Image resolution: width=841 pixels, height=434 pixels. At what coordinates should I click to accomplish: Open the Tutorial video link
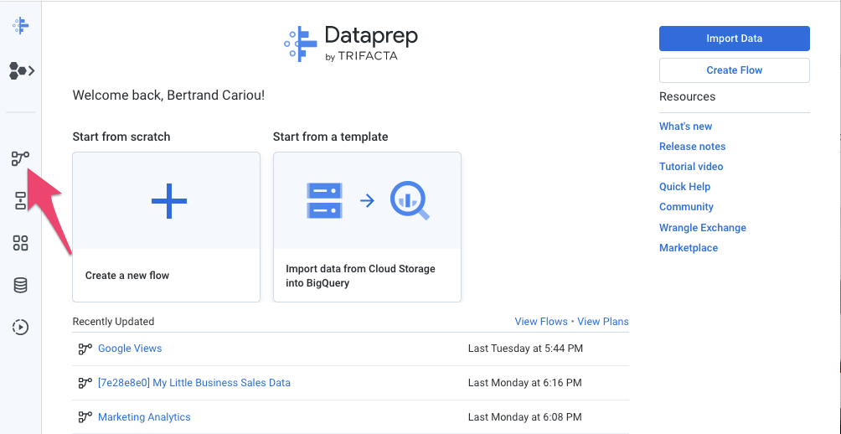coord(691,167)
